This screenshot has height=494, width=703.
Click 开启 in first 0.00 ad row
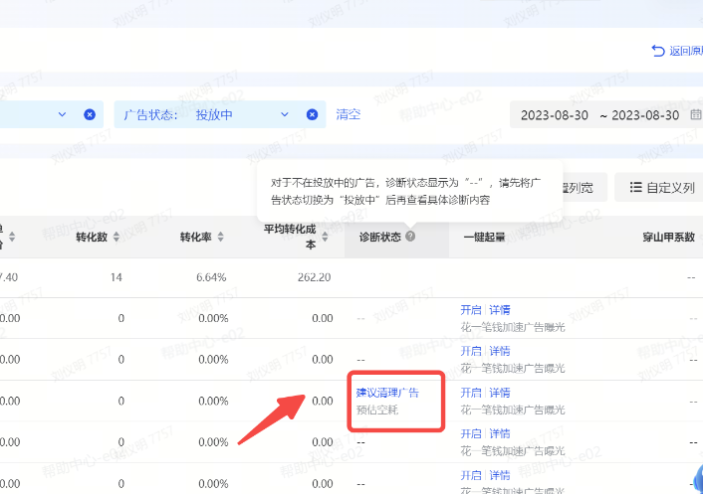tap(471, 310)
